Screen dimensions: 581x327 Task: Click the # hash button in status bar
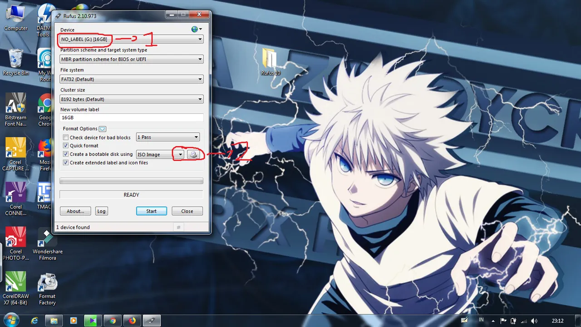click(178, 227)
